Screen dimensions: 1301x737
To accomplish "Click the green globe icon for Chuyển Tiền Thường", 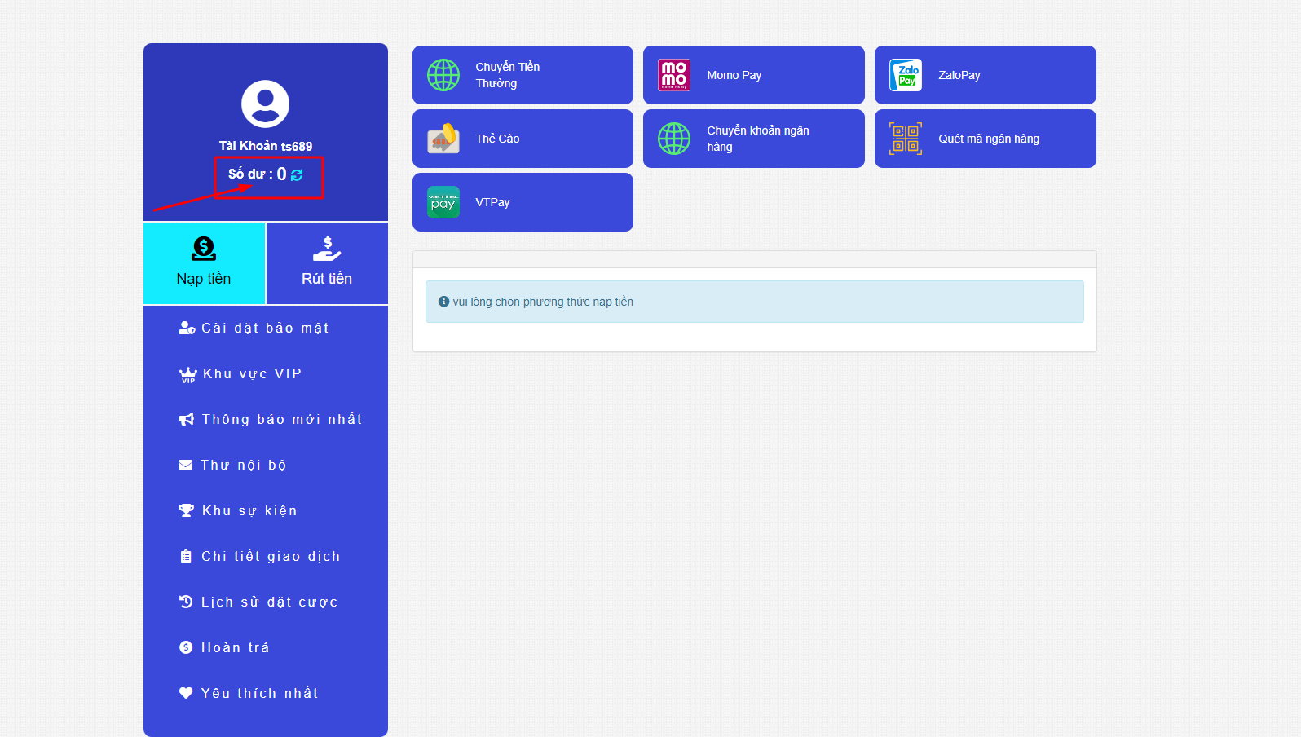I will click(x=443, y=75).
